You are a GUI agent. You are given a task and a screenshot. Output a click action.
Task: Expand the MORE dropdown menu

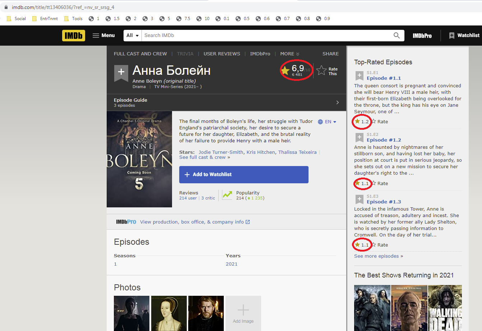click(x=289, y=54)
